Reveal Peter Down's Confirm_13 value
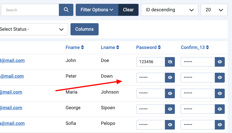This screenshot has height=133, width=232. point(220,77)
